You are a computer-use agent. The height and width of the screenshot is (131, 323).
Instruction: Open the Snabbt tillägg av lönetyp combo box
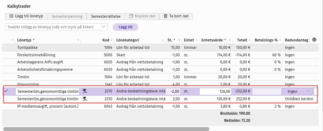[x=56, y=27]
